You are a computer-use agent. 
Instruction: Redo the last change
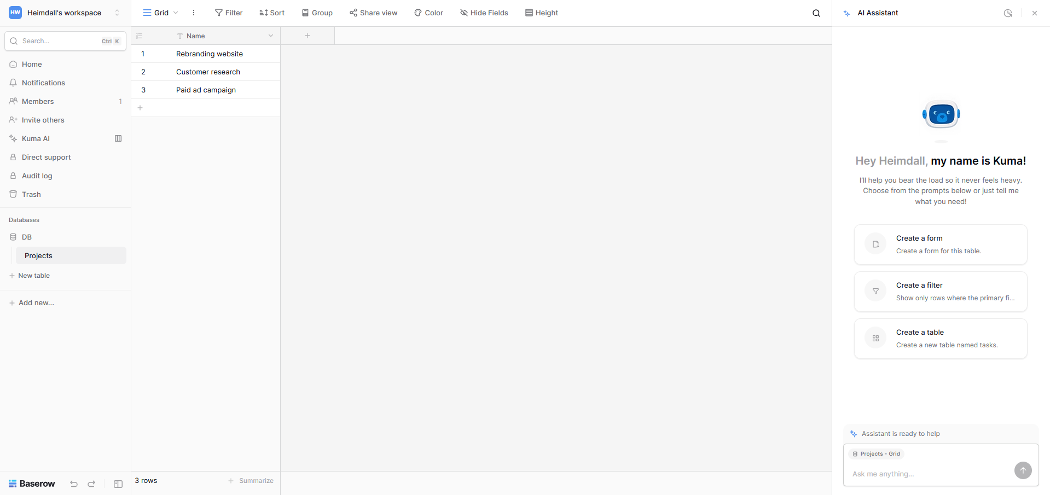tap(91, 484)
